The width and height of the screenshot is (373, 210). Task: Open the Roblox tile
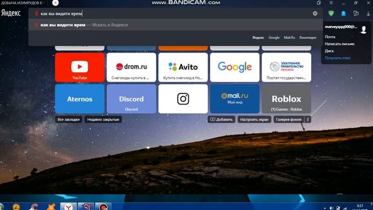(x=286, y=99)
